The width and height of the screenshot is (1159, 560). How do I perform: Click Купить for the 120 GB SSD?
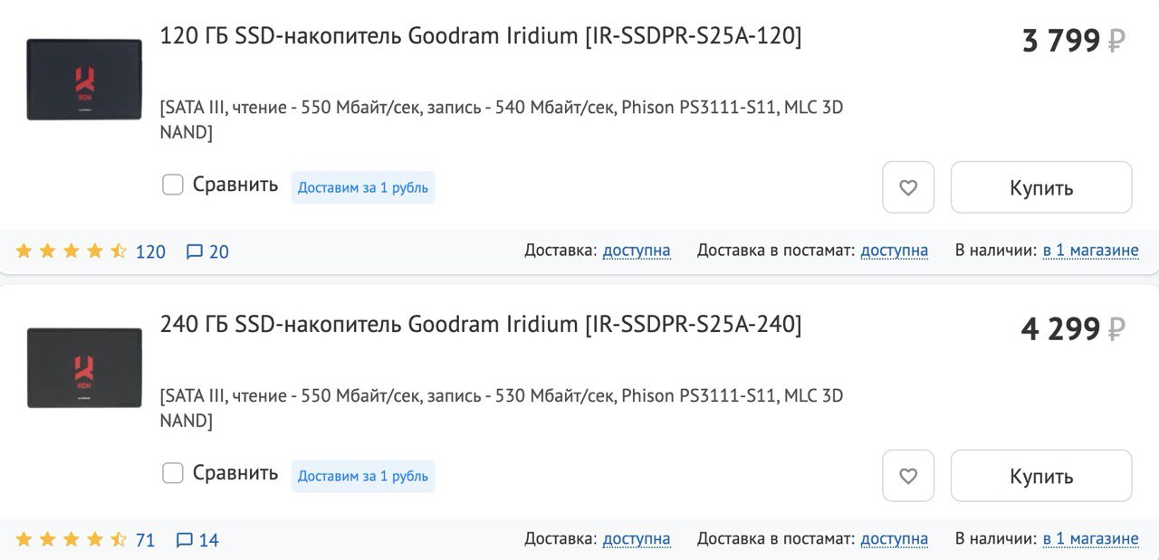[1040, 187]
